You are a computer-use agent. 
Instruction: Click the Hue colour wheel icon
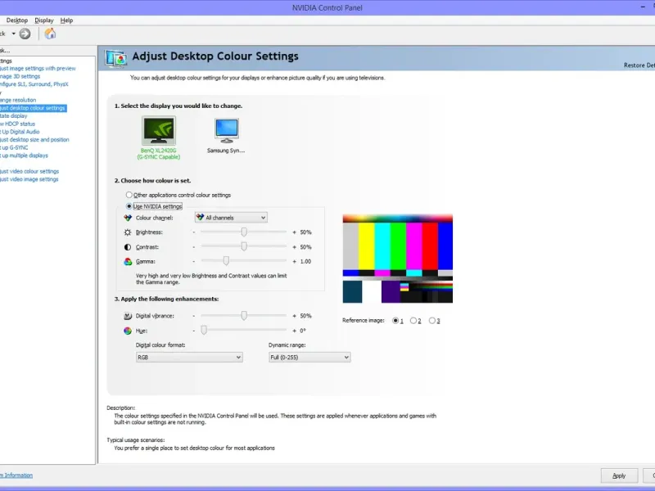click(128, 331)
